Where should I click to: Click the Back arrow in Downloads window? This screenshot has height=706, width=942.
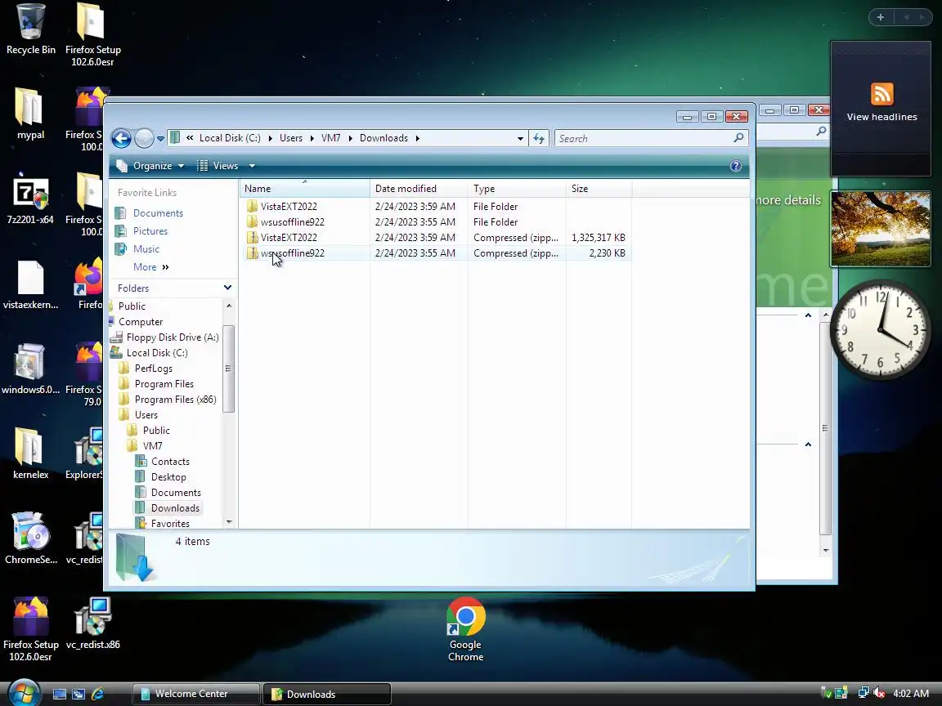[121, 139]
